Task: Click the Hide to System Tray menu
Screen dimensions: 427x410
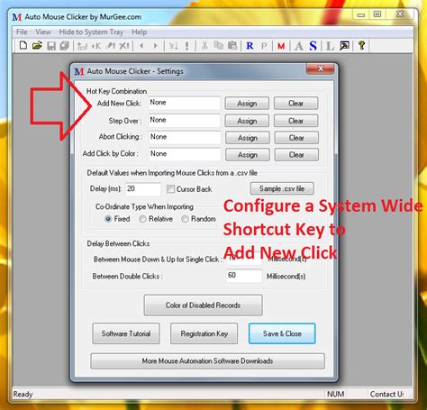Action: 91,32
